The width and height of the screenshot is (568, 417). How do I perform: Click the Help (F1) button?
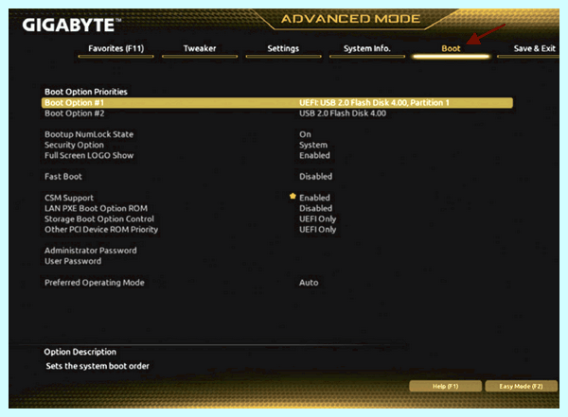(x=445, y=386)
